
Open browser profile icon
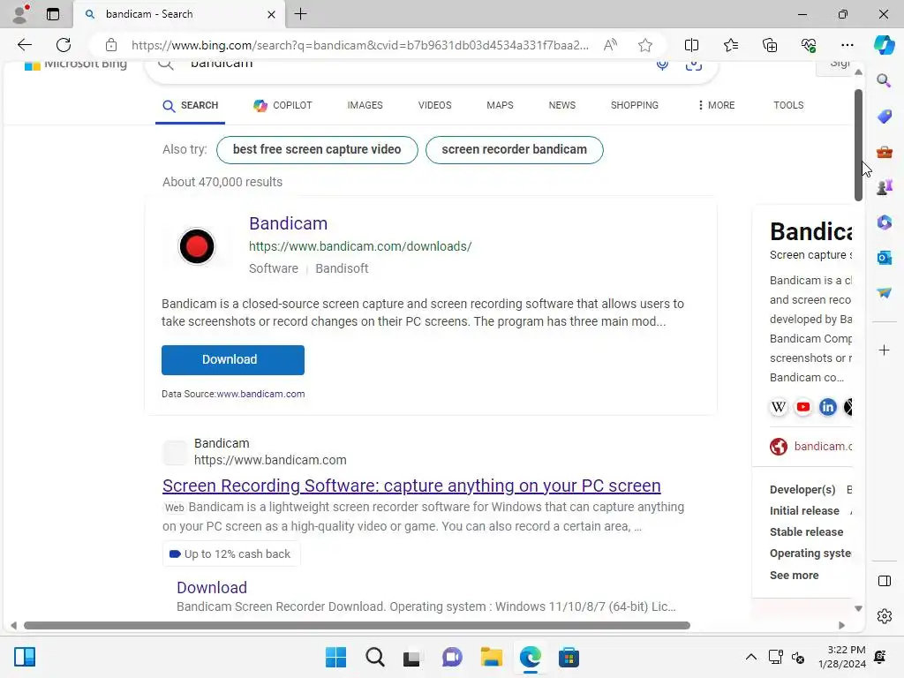click(20, 14)
